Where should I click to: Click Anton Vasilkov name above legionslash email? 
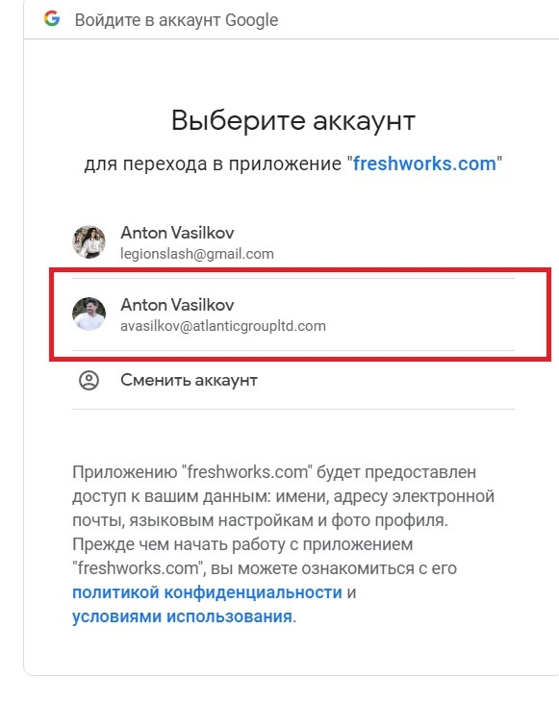pyautogui.click(x=177, y=233)
